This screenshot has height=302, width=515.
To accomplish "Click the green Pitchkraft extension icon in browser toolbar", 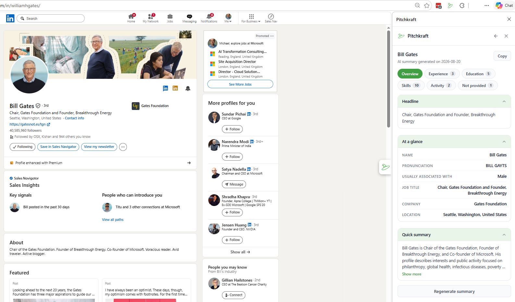I will point(450,6).
